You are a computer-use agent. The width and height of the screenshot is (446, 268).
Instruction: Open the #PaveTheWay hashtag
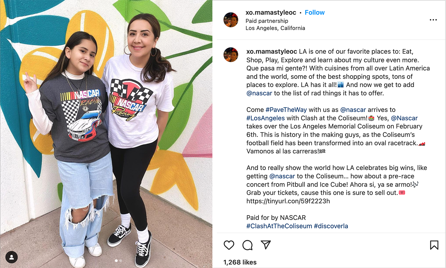pos(286,110)
